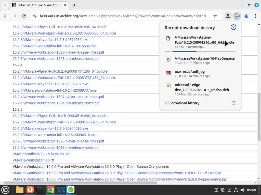Screen dimensions: 261x195
Task: Open the green app icon in taskbar
Action: click(71, 190)
